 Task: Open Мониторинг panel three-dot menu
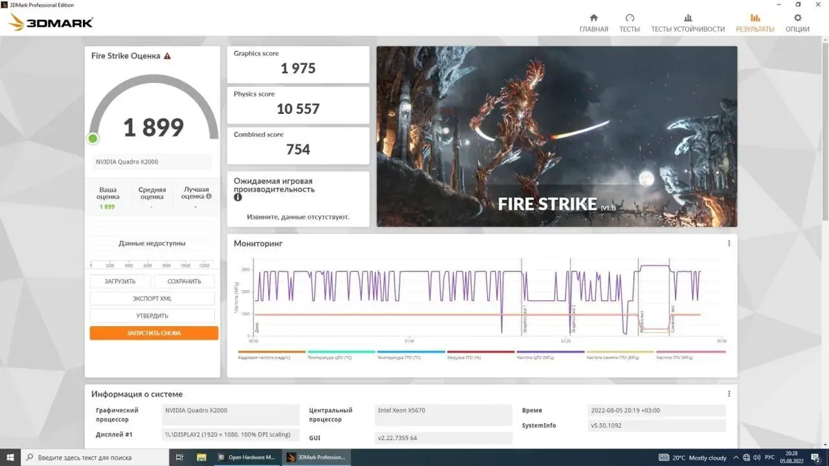(x=729, y=243)
